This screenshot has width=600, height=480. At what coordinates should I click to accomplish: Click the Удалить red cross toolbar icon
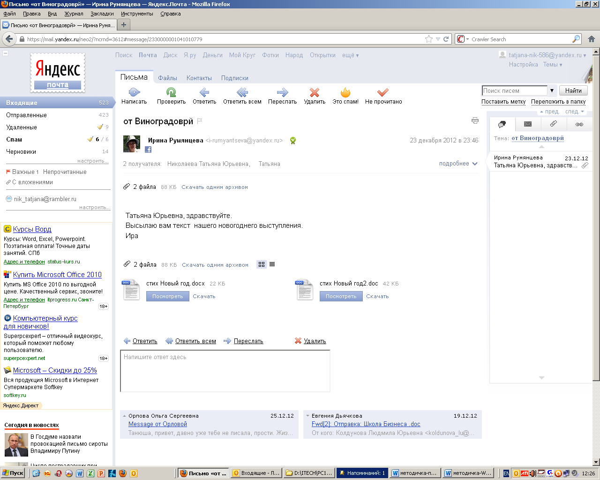[x=315, y=92]
